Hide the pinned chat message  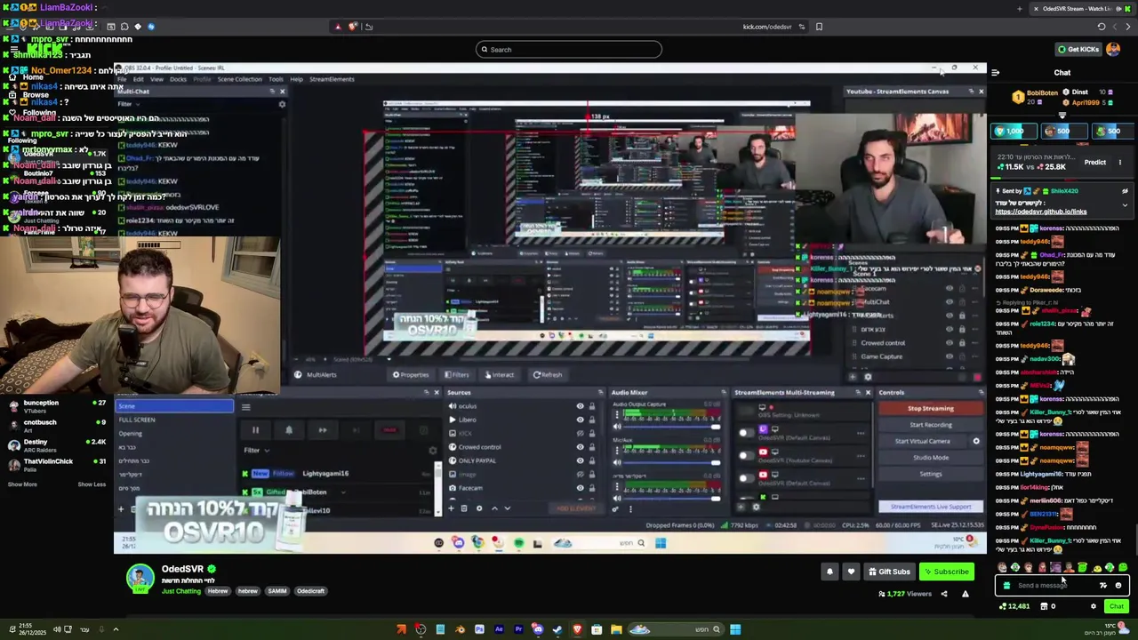pyautogui.click(x=1125, y=191)
